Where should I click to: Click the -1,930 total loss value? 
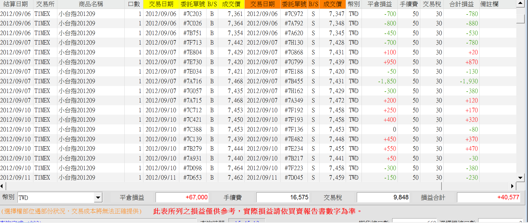tap(469, 81)
